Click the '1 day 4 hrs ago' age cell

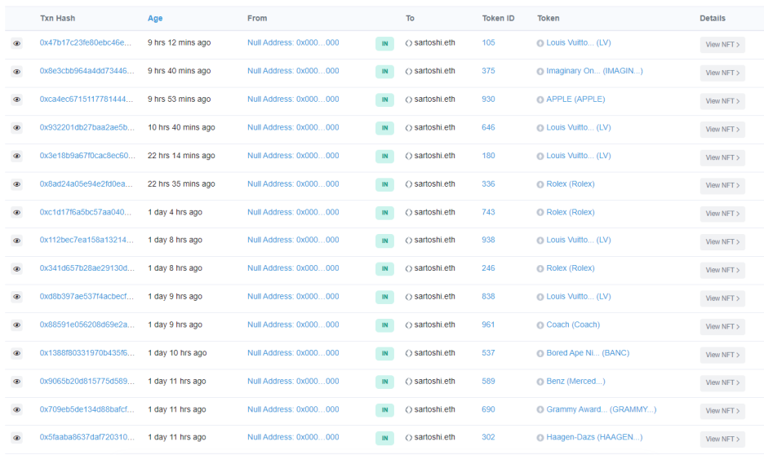tap(175, 212)
